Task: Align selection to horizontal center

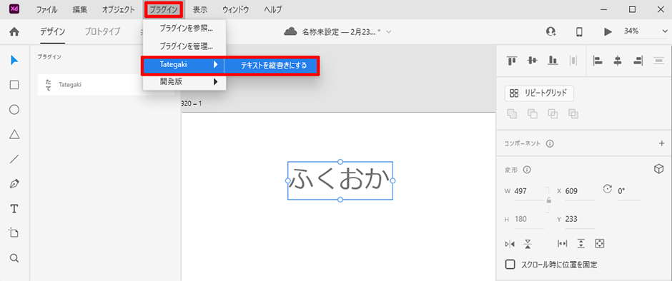Action: pos(618,61)
